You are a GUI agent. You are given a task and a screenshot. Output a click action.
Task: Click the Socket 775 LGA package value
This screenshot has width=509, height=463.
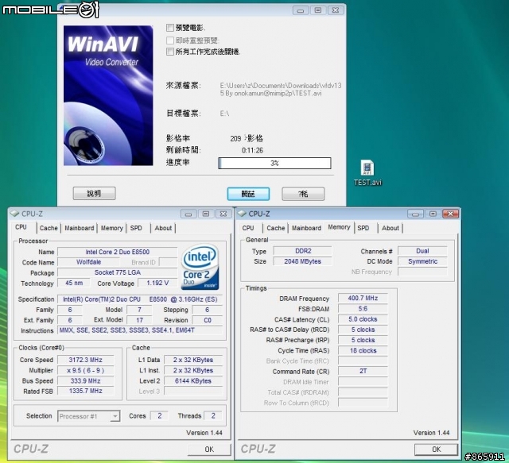pos(118,272)
